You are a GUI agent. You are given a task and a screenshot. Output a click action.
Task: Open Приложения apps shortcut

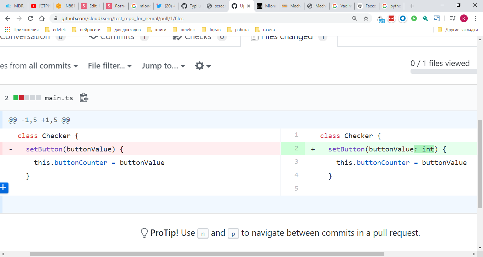point(22,30)
